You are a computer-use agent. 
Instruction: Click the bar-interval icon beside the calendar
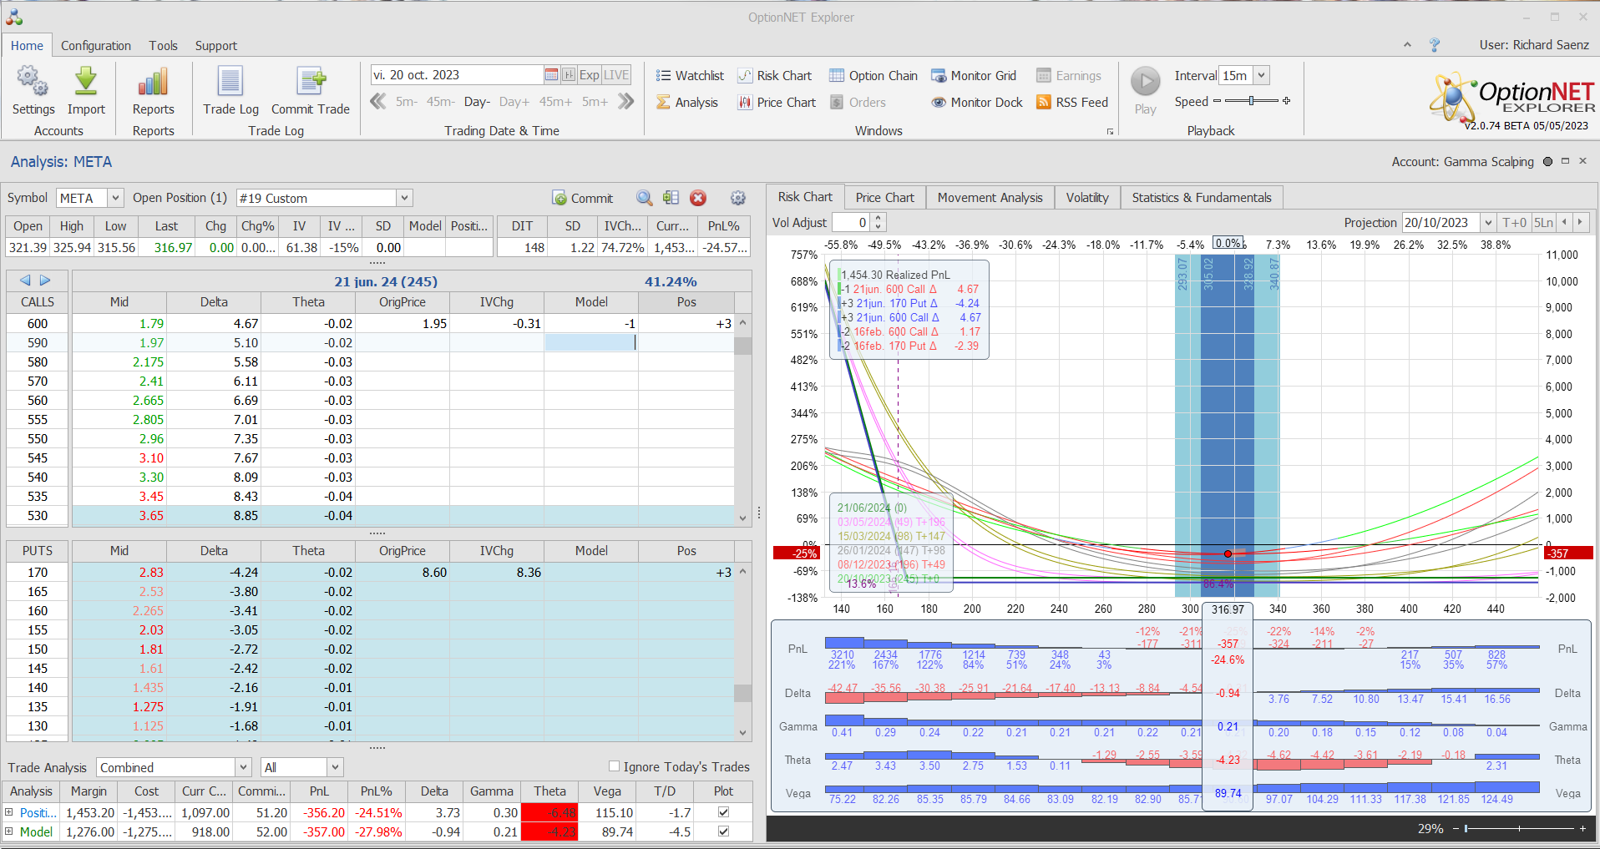point(569,75)
